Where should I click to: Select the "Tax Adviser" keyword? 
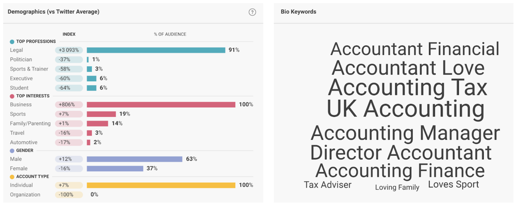coord(328,185)
